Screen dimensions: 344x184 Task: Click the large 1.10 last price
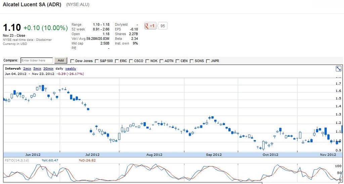pos(12,28)
